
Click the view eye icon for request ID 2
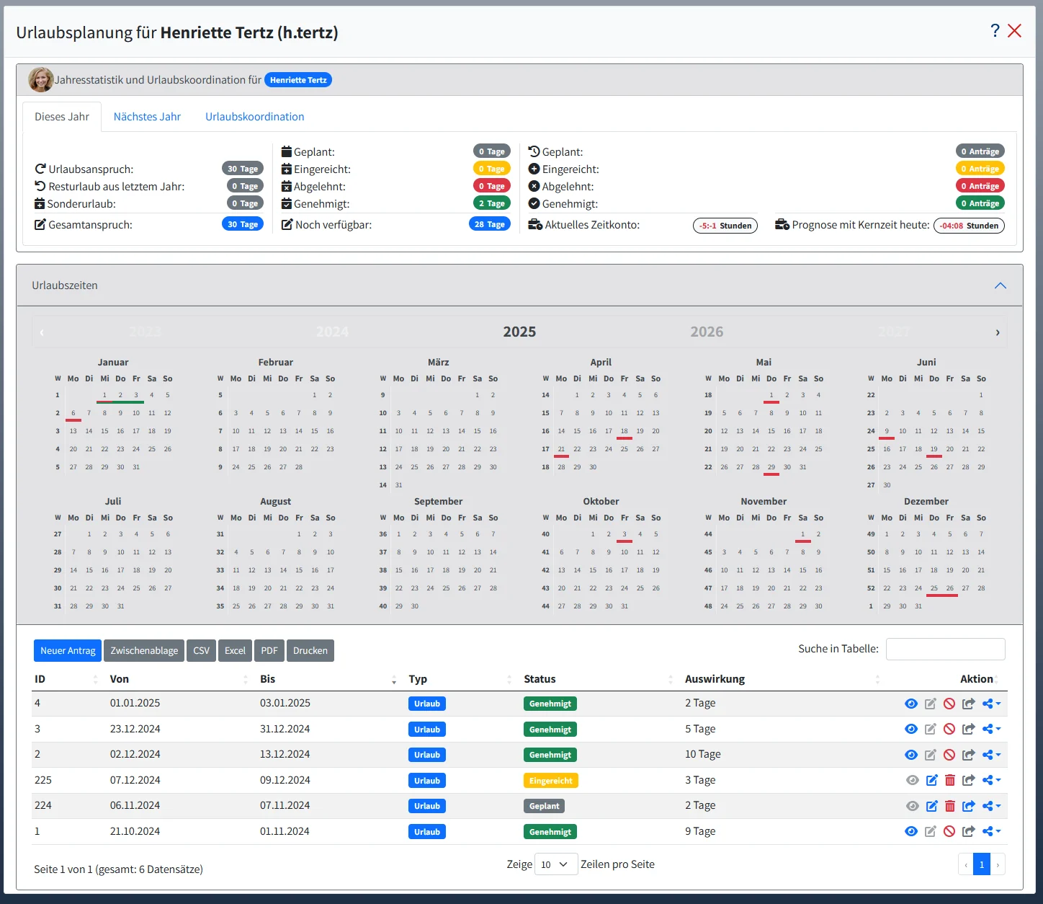[911, 755]
